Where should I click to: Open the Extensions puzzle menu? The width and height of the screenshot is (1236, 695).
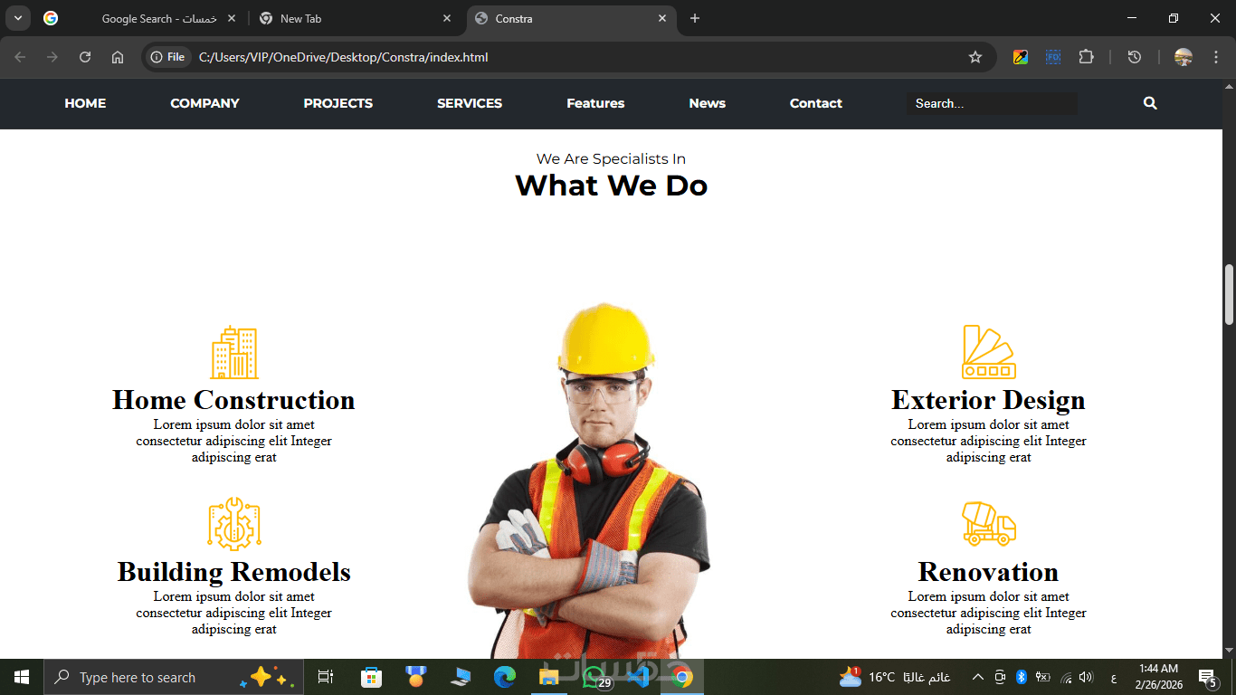click(1086, 57)
